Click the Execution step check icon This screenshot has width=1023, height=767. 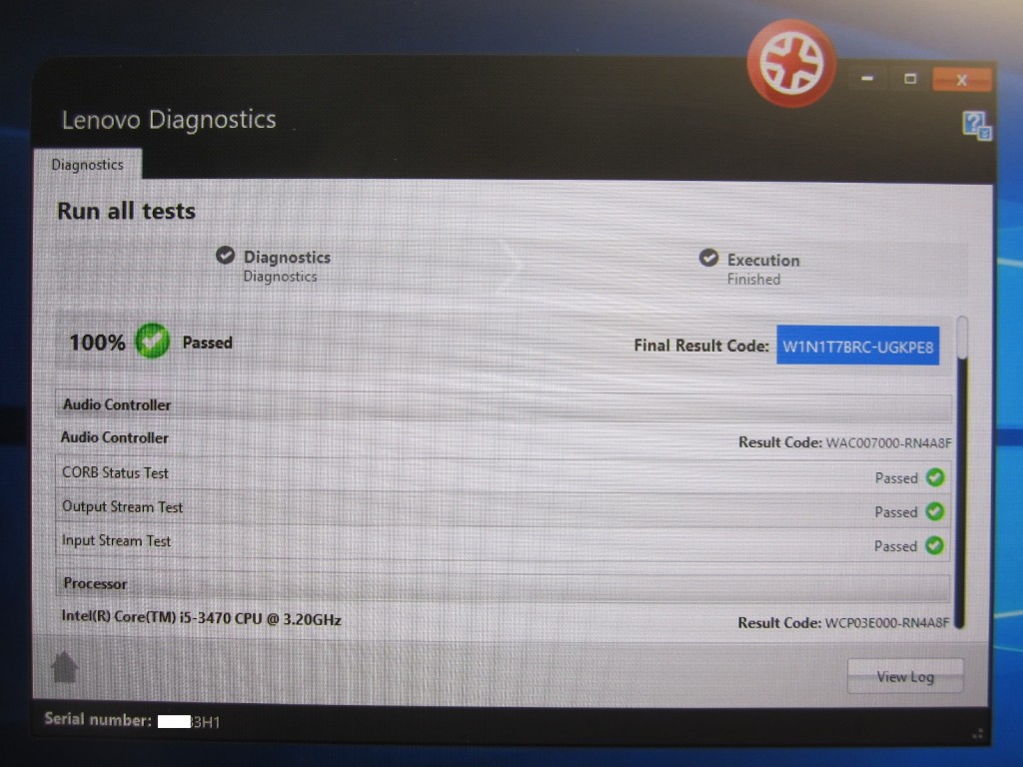708,258
